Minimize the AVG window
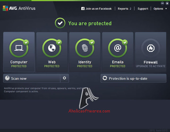Screen dimensions: 170x132 162,3
